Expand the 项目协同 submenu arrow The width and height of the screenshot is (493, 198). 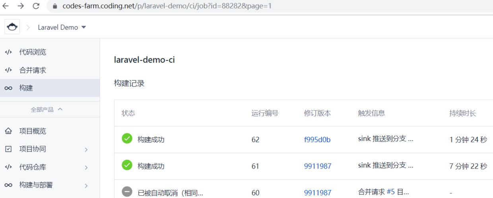pyautogui.click(x=86, y=149)
